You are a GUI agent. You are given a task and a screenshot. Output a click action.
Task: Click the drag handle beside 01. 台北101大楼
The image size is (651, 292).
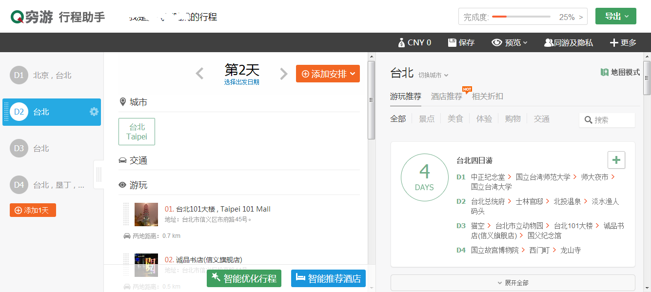[127, 214]
